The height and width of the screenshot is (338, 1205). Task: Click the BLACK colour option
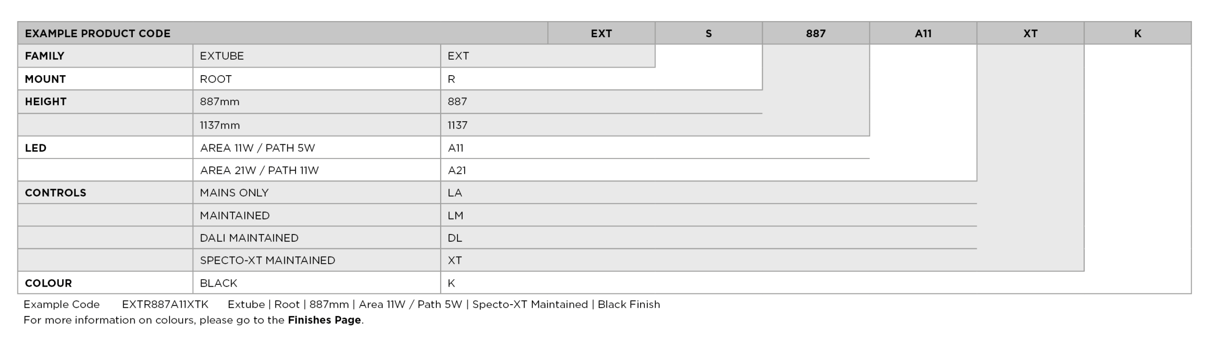[x=218, y=283]
